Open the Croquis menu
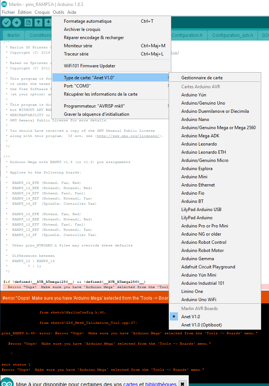The image size is (269, 386). 42,12
